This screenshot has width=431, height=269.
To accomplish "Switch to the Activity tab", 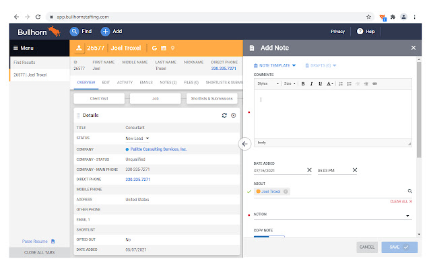I will (125, 82).
